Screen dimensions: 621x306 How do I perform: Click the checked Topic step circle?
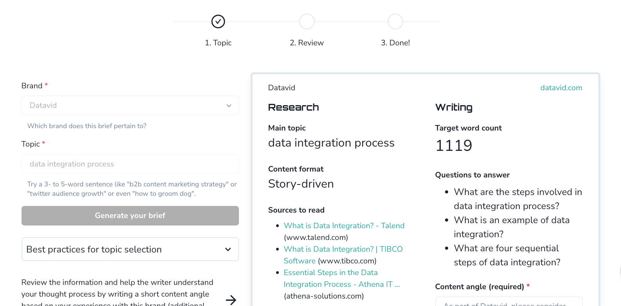pos(218,21)
